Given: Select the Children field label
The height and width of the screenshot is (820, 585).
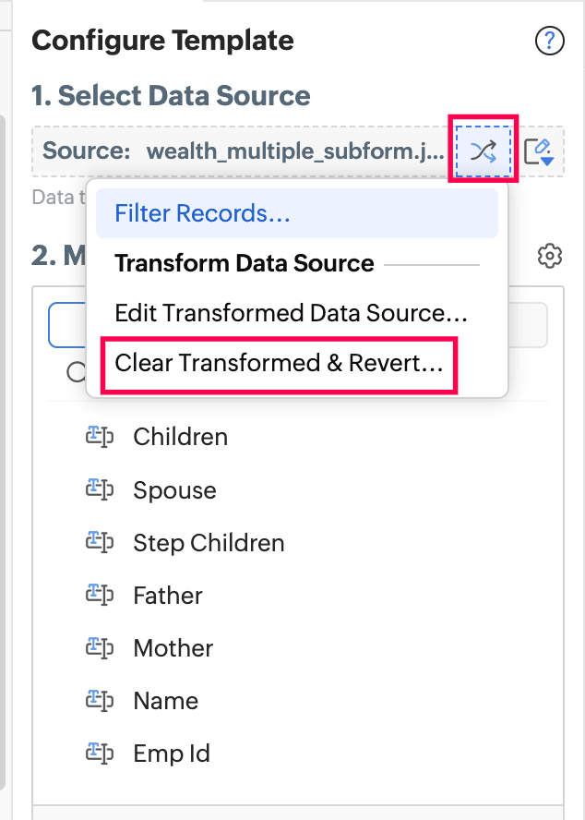Looking at the screenshot, I should 180,437.
